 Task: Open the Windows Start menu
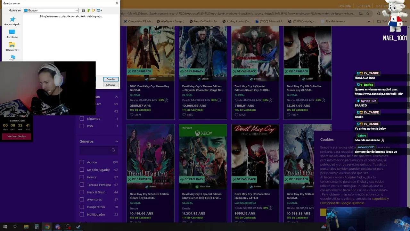coord(5,227)
